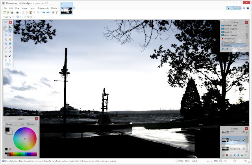Select the Lasso Select tool in Tools
Image resolution: width=252 pixels, height=165 pixels.
pyautogui.click(x=6, y=31)
